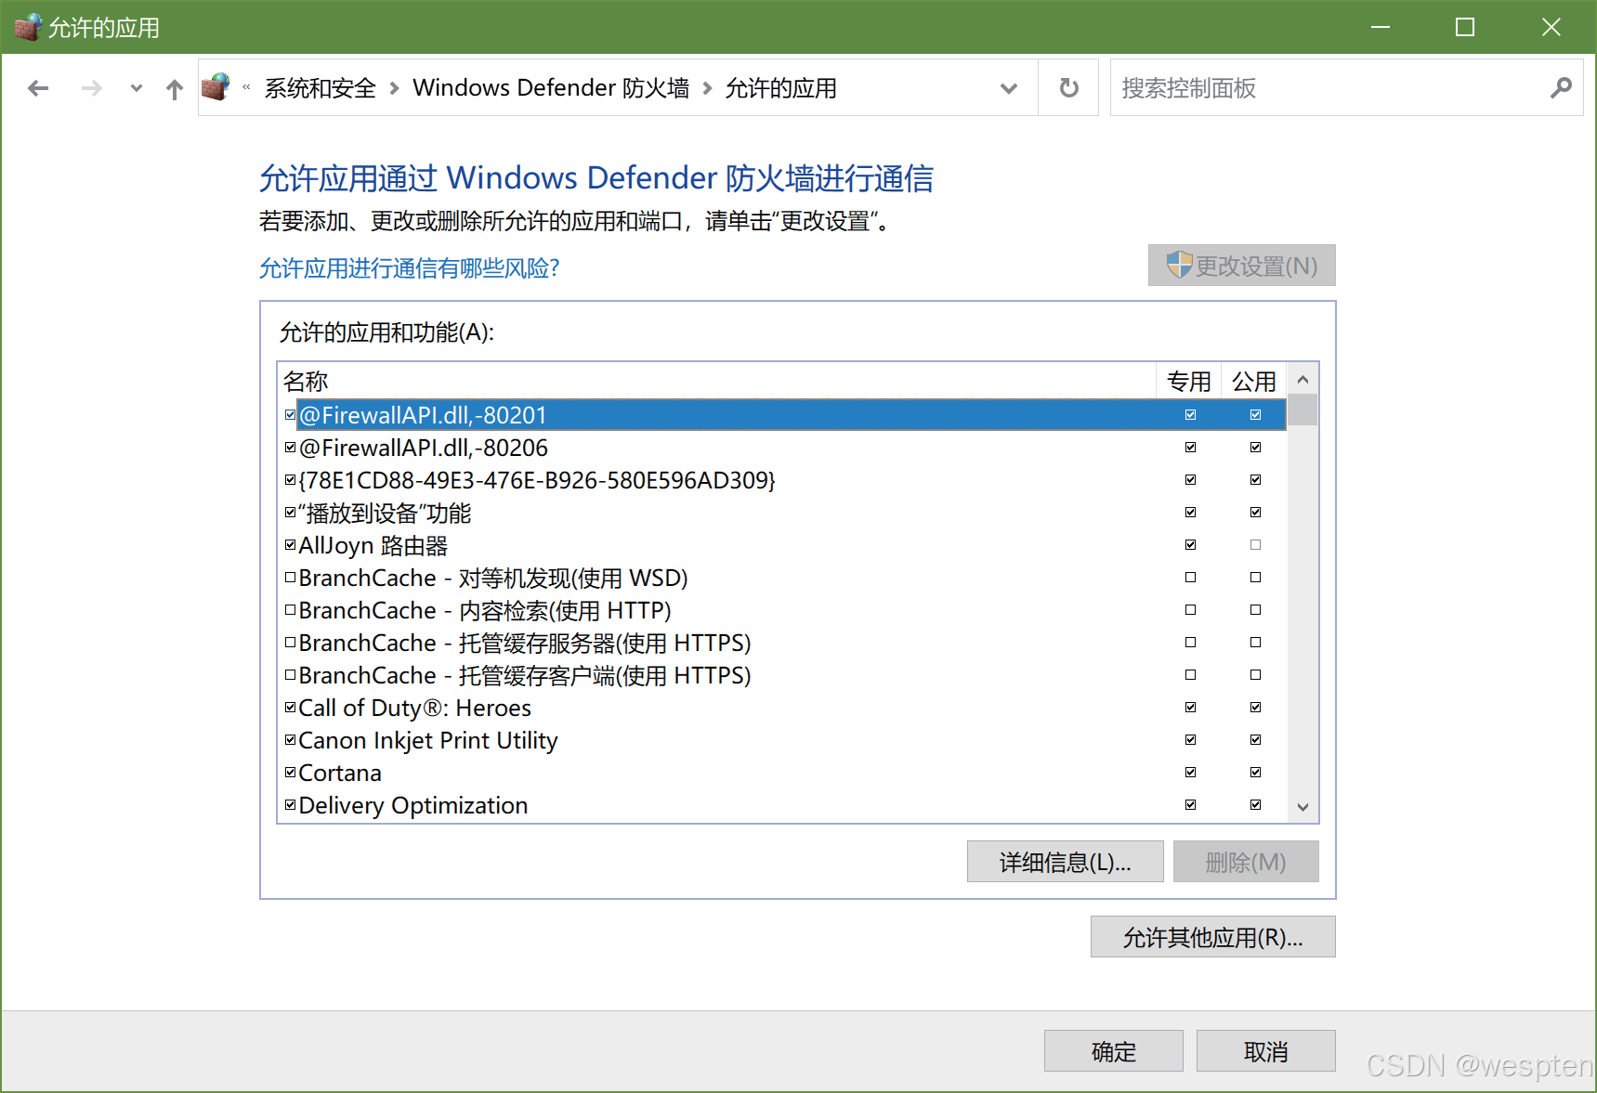Click the app list scrollbar thumb
The image size is (1597, 1093).
[1302, 410]
